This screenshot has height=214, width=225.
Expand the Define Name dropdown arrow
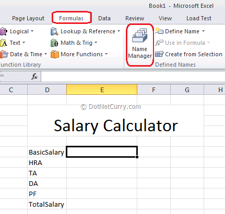[204, 31]
